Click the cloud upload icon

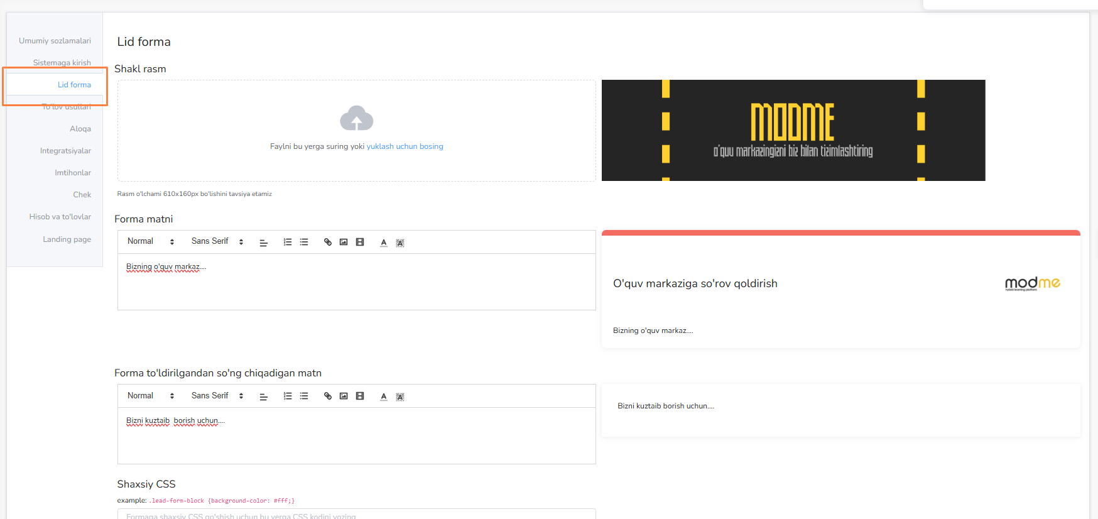click(356, 118)
